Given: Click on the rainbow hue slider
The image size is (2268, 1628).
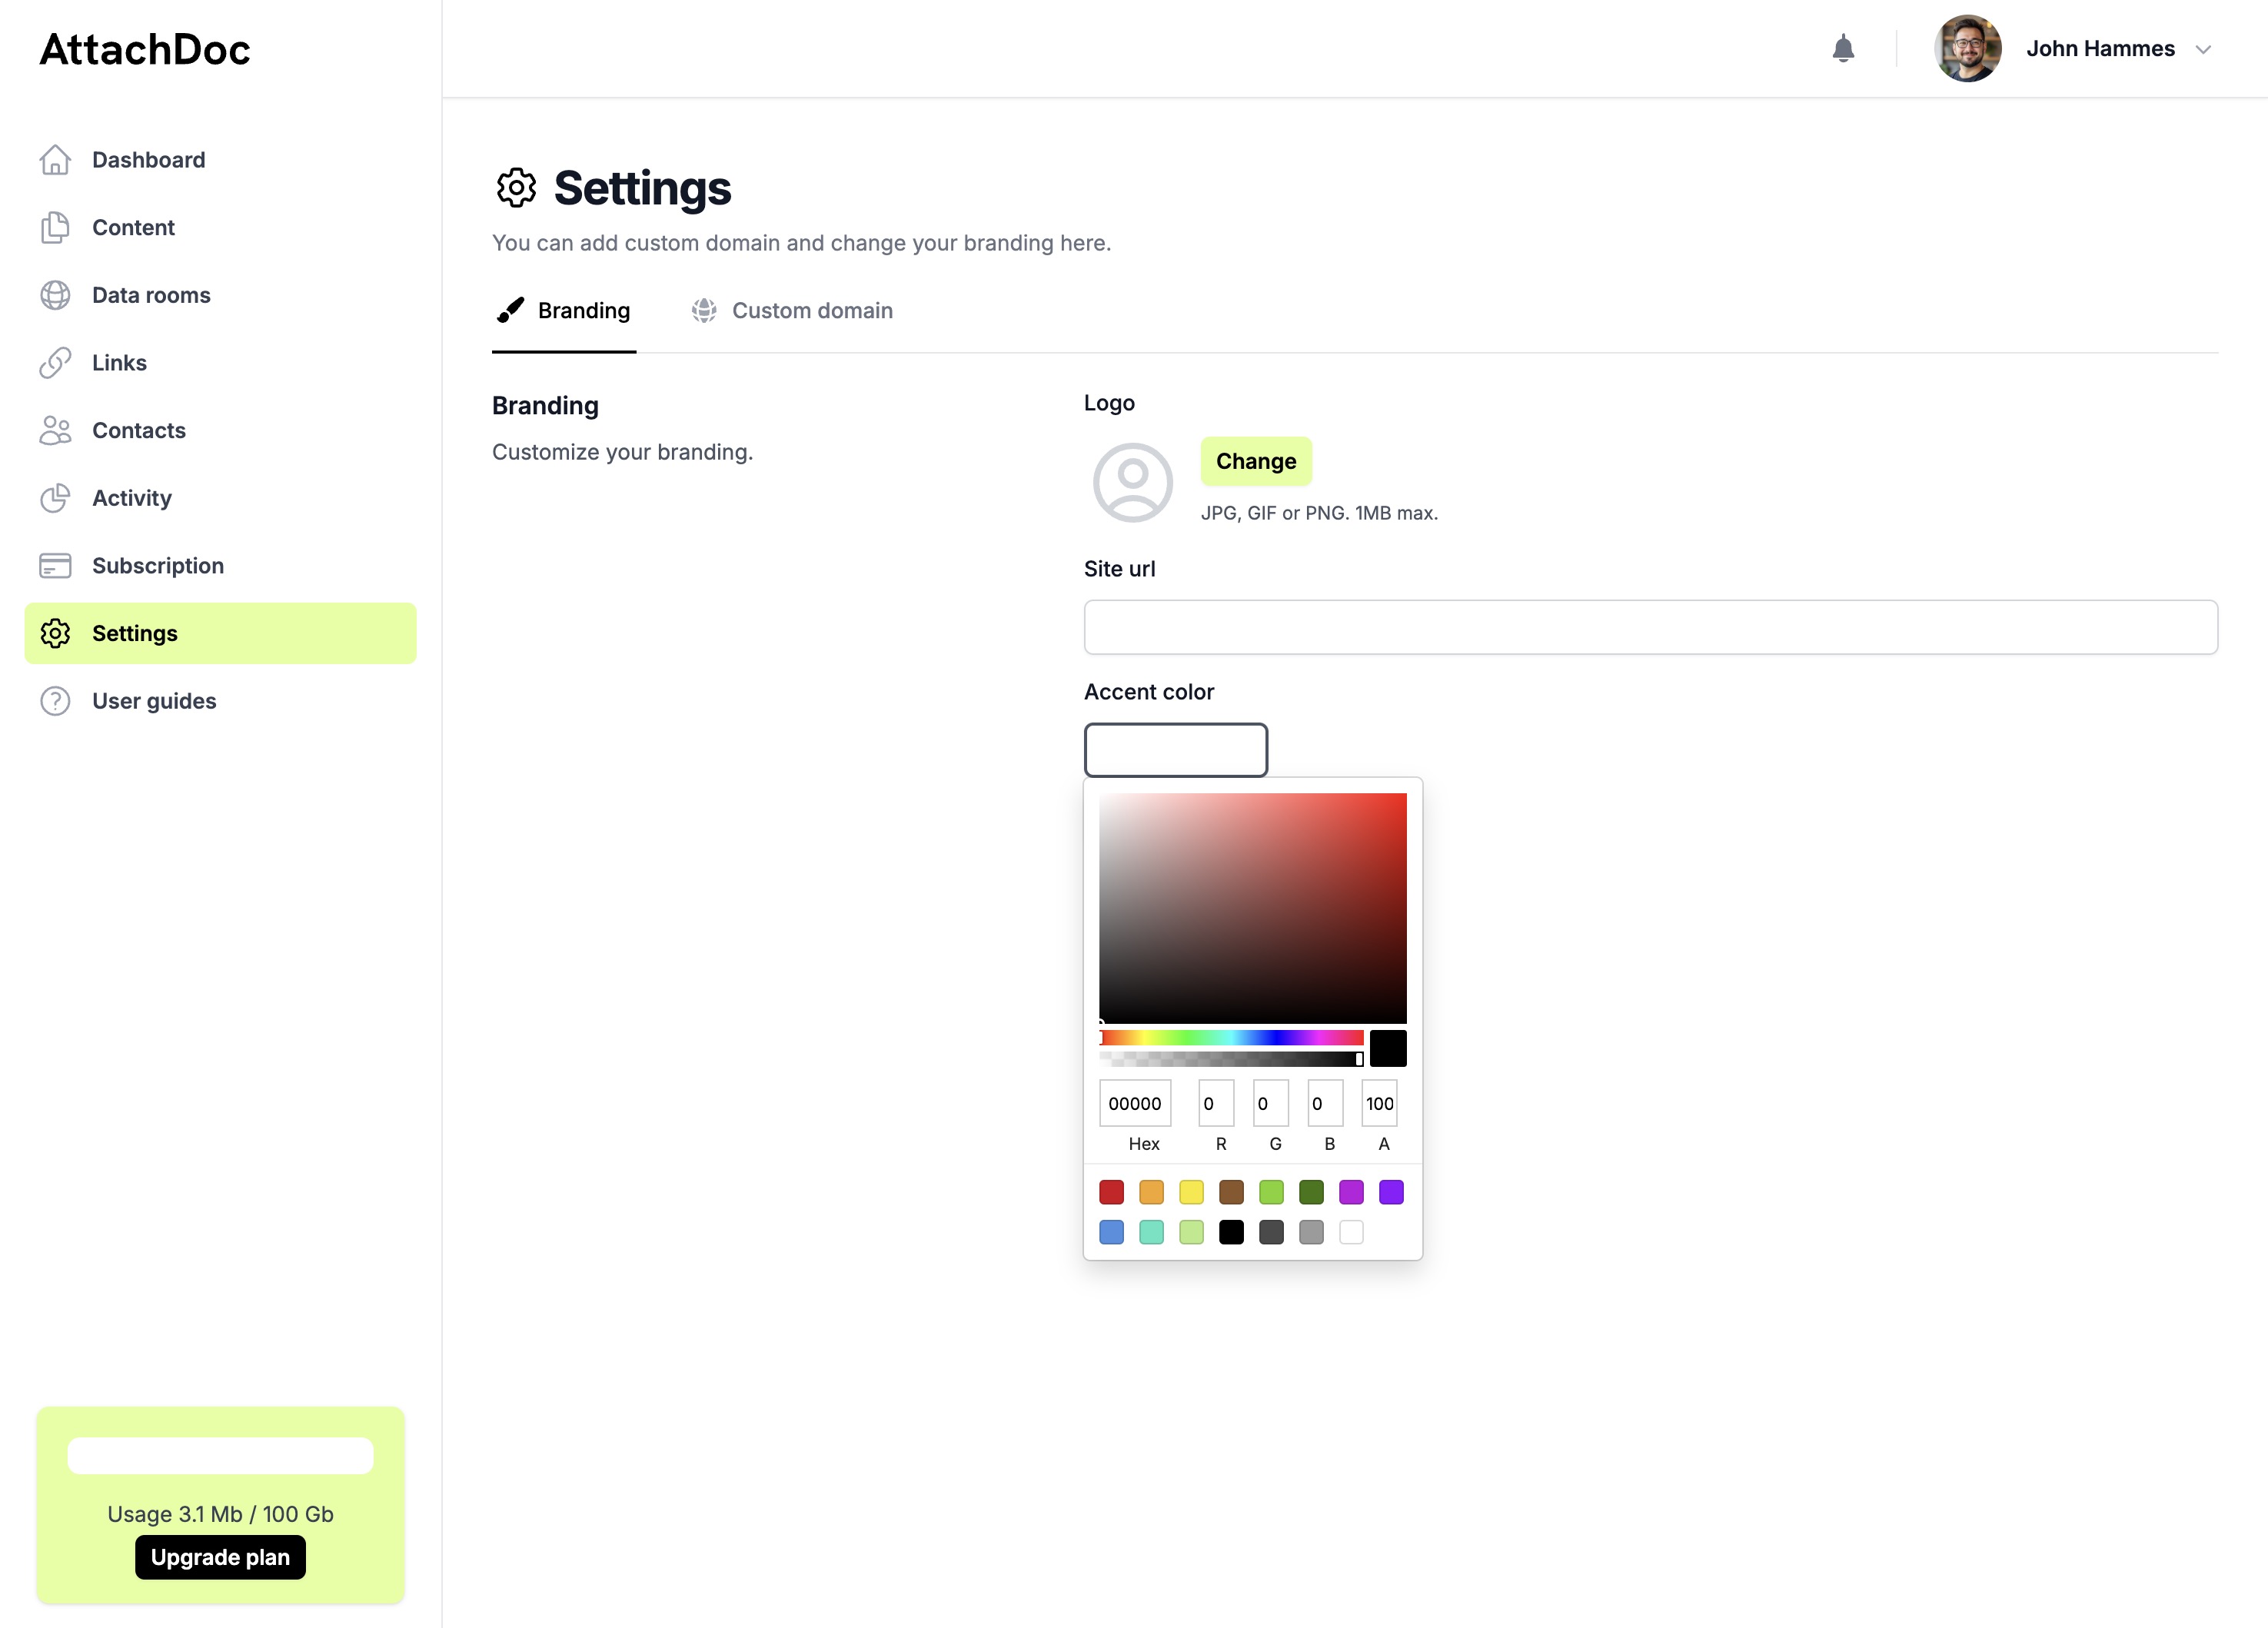Looking at the screenshot, I should tap(1232, 1038).
